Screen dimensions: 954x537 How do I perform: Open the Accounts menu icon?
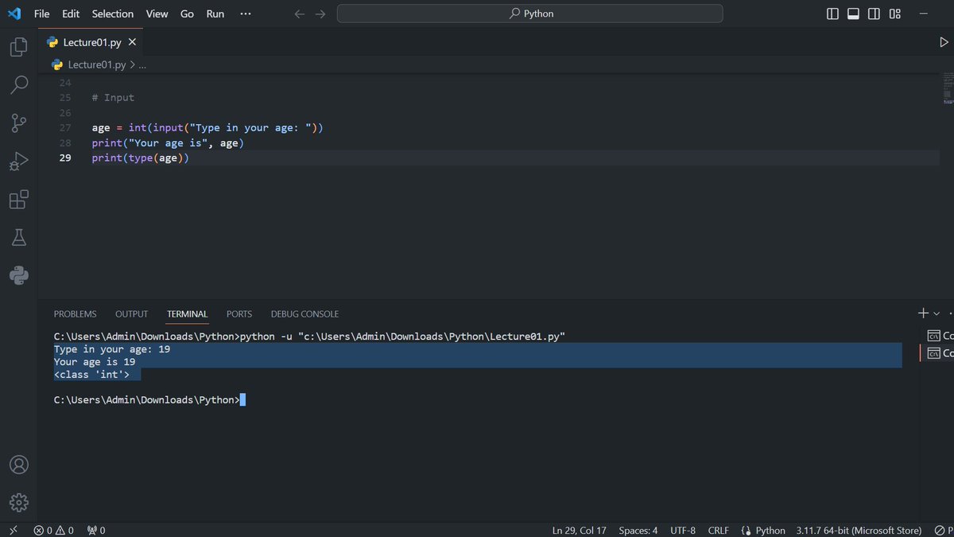pyautogui.click(x=19, y=465)
